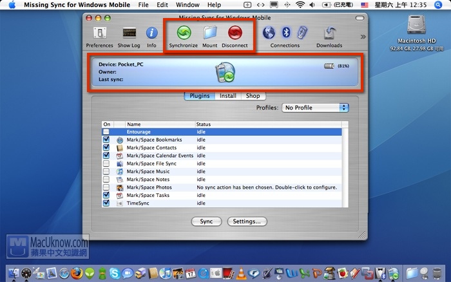Open the Settings... button
The width and height of the screenshot is (451, 282).
pos(247,221)
